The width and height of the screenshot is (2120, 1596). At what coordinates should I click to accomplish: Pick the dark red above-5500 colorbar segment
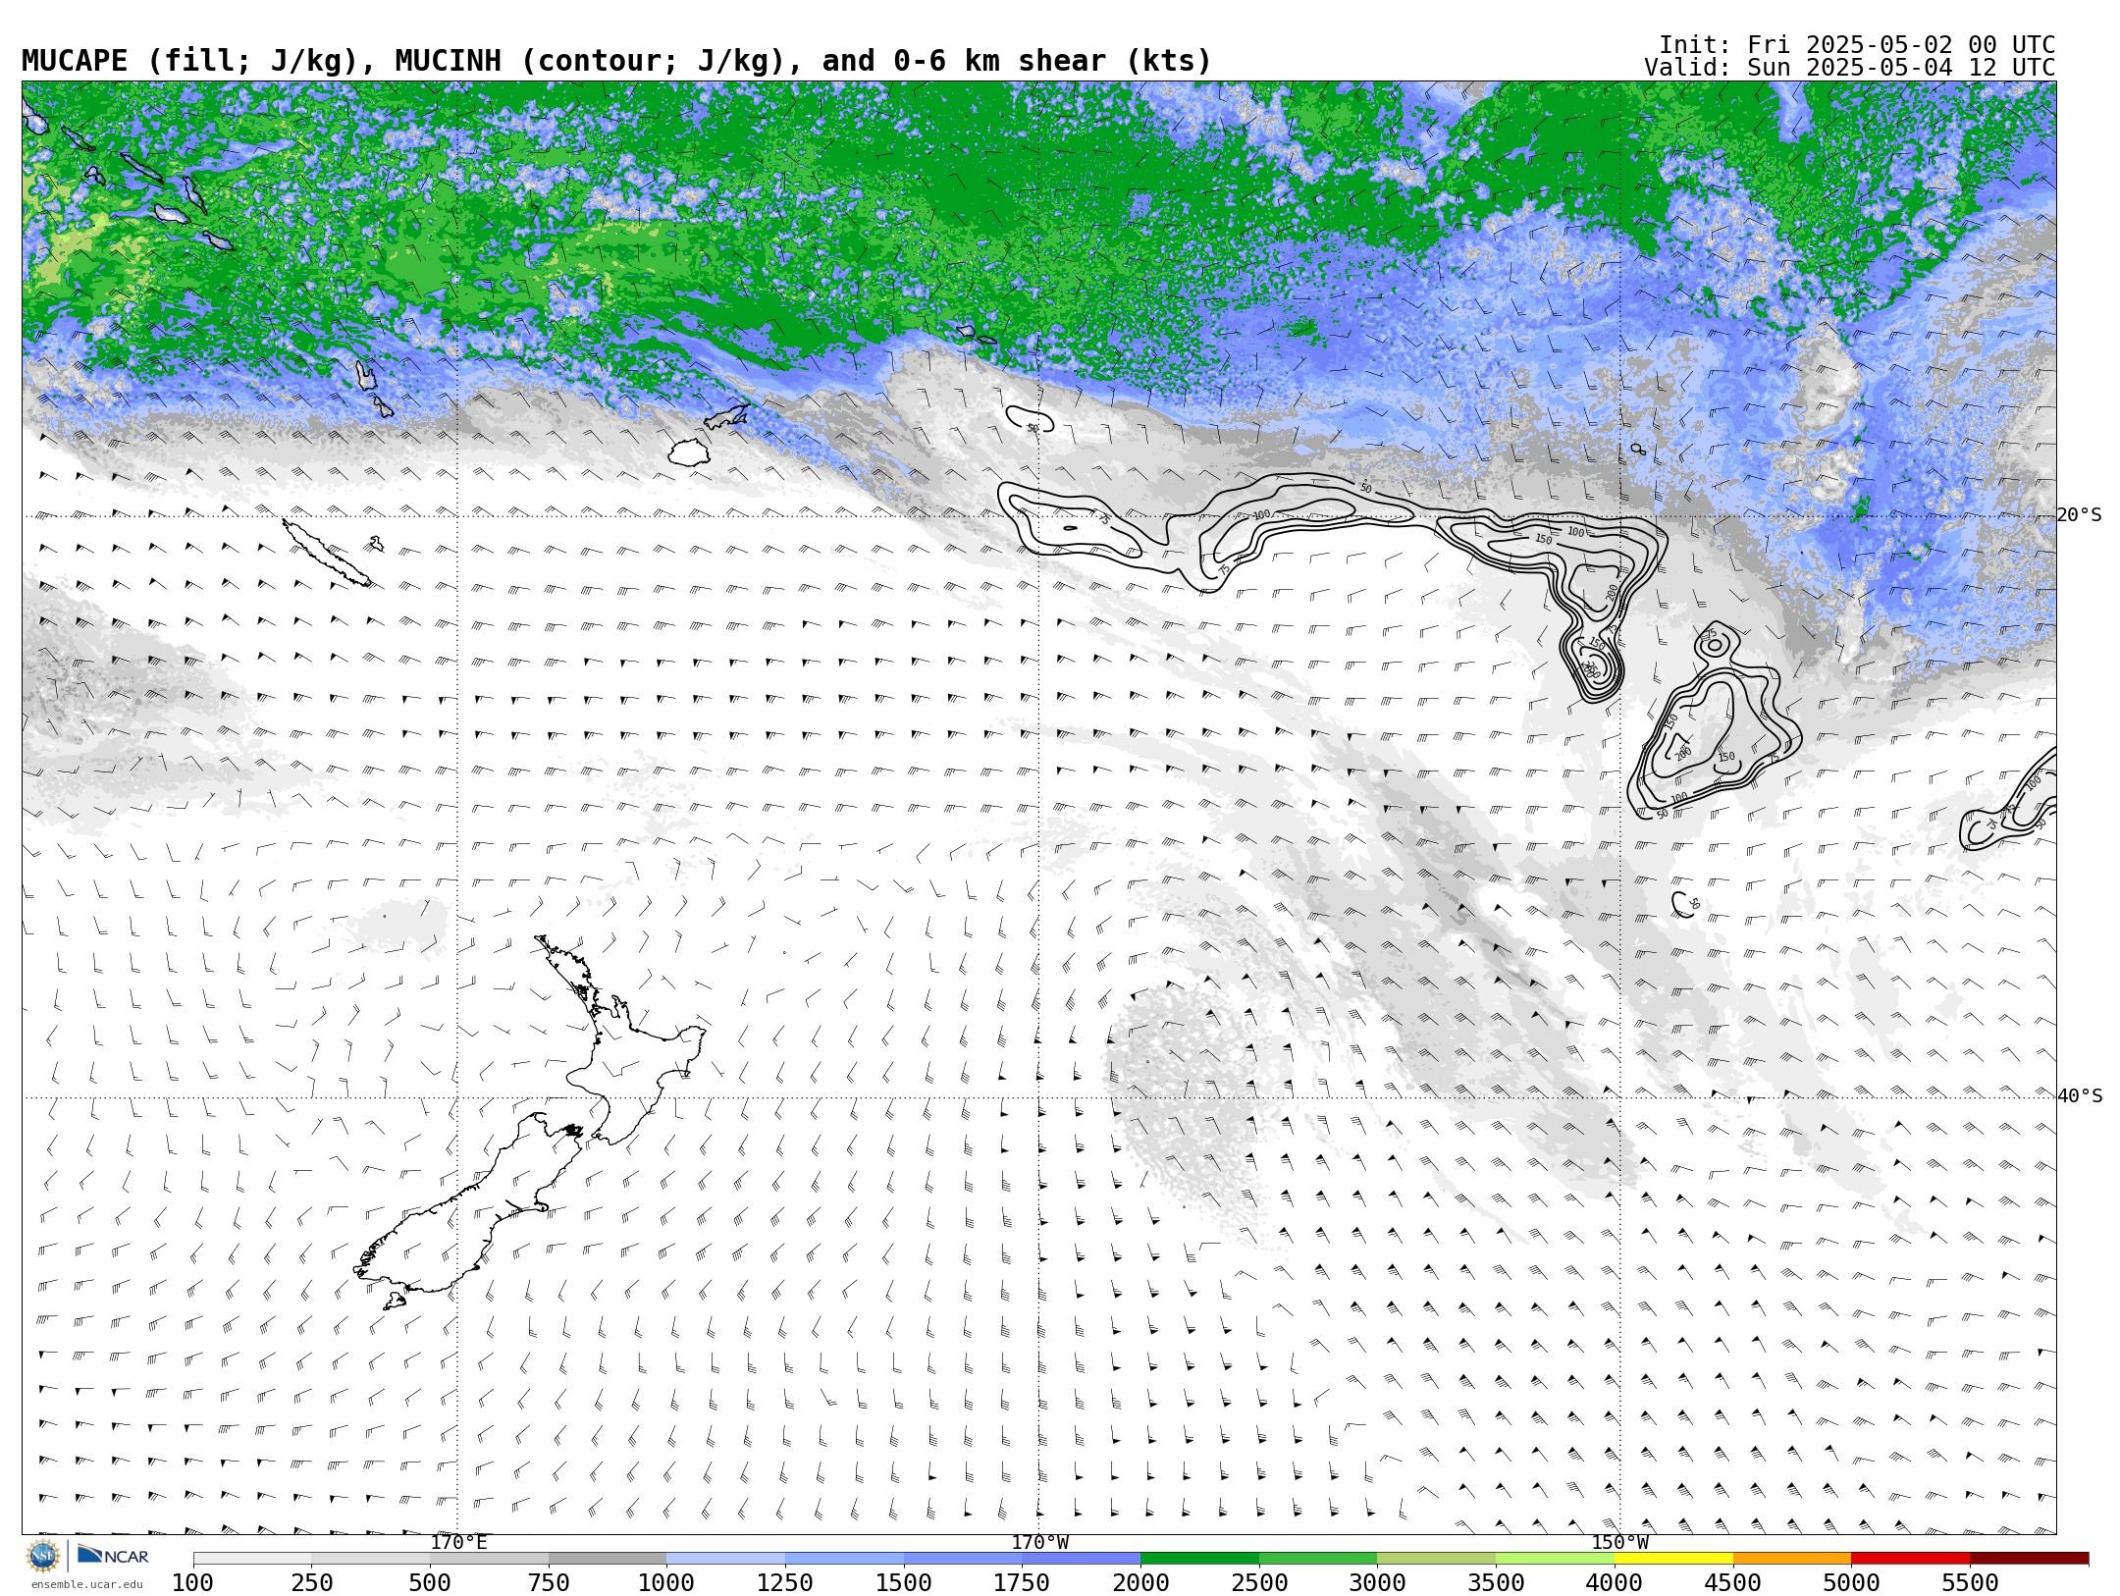pos(2029,1559)
